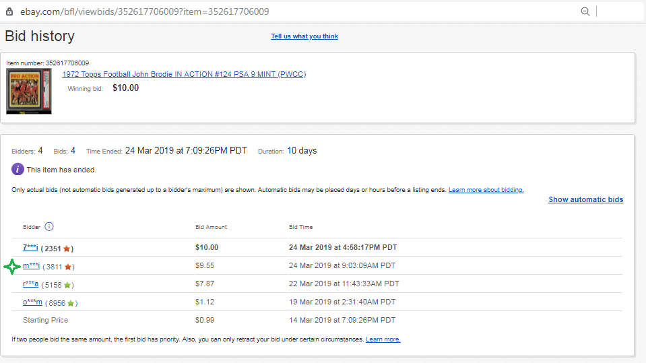This screenshot has width=646, height=363.
Task: Click the zoom magnifier icon in address bar
Action: tap(585, 11)
